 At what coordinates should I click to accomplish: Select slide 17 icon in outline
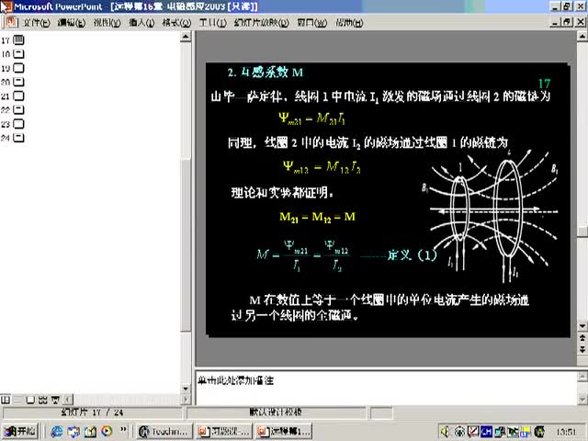pos(18,40)
